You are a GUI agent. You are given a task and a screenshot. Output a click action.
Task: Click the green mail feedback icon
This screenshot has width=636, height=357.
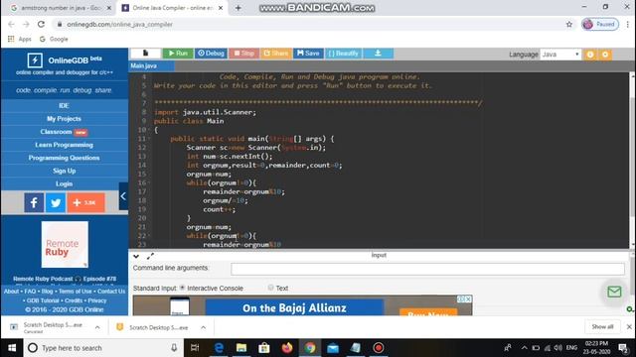614,292
